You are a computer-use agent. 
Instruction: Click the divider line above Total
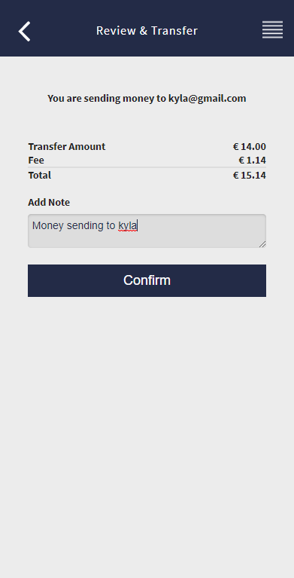coord(147,167)
